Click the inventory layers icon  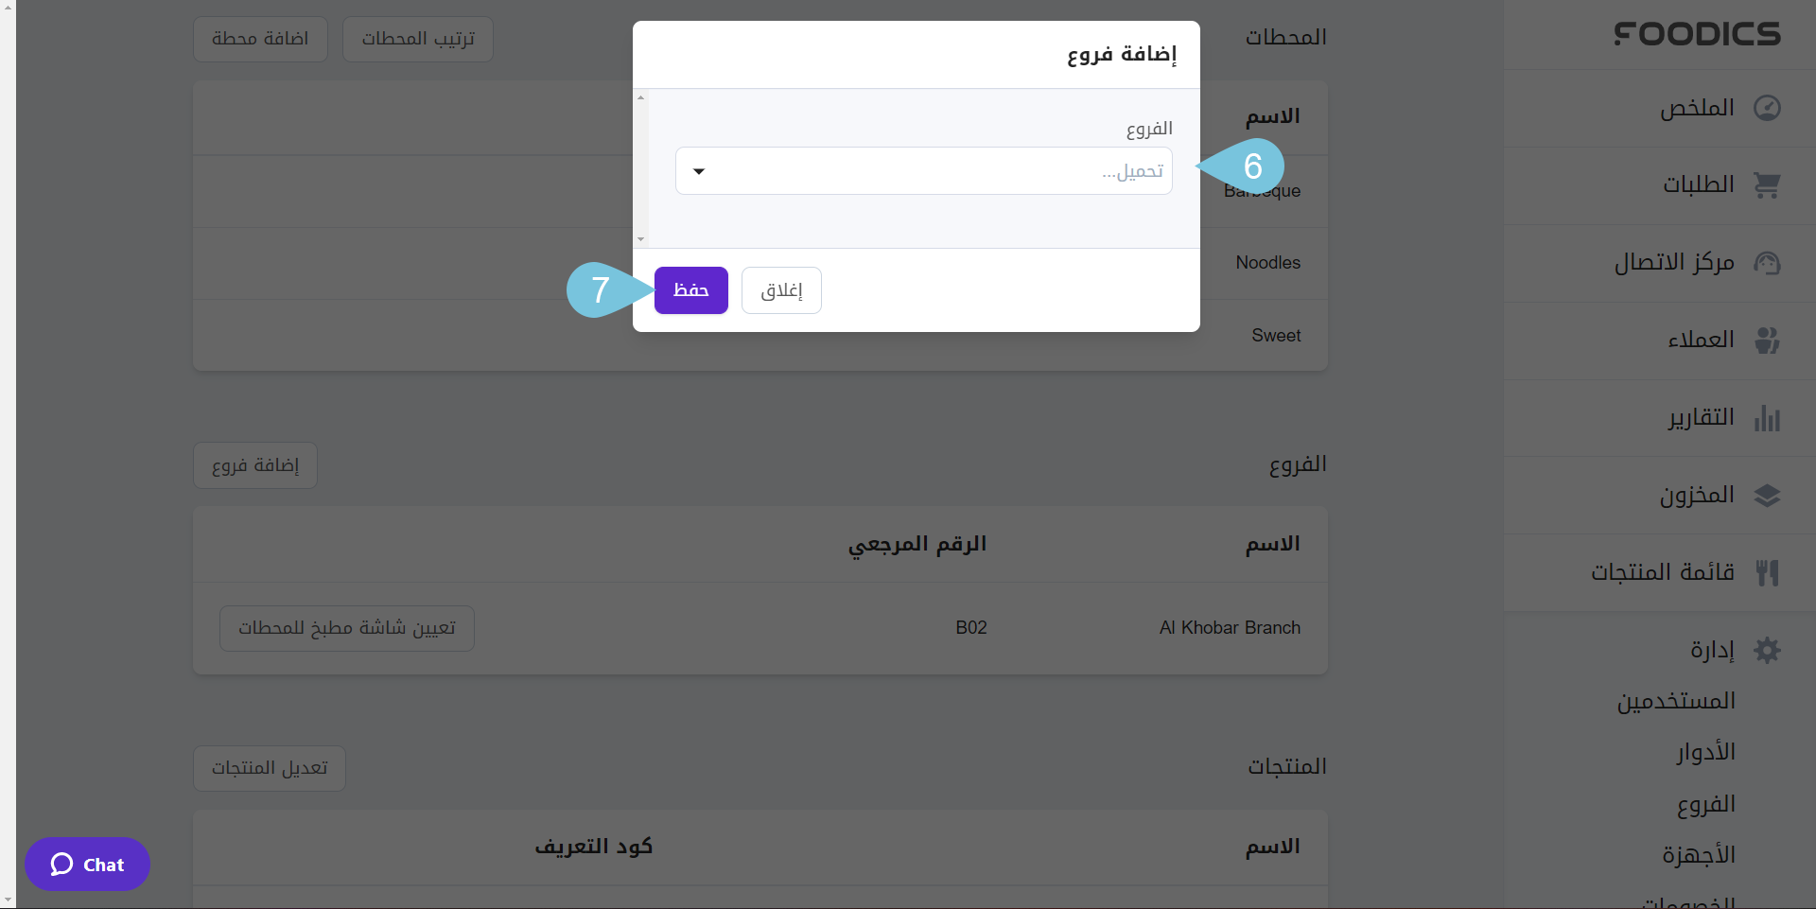(1767, 496)
